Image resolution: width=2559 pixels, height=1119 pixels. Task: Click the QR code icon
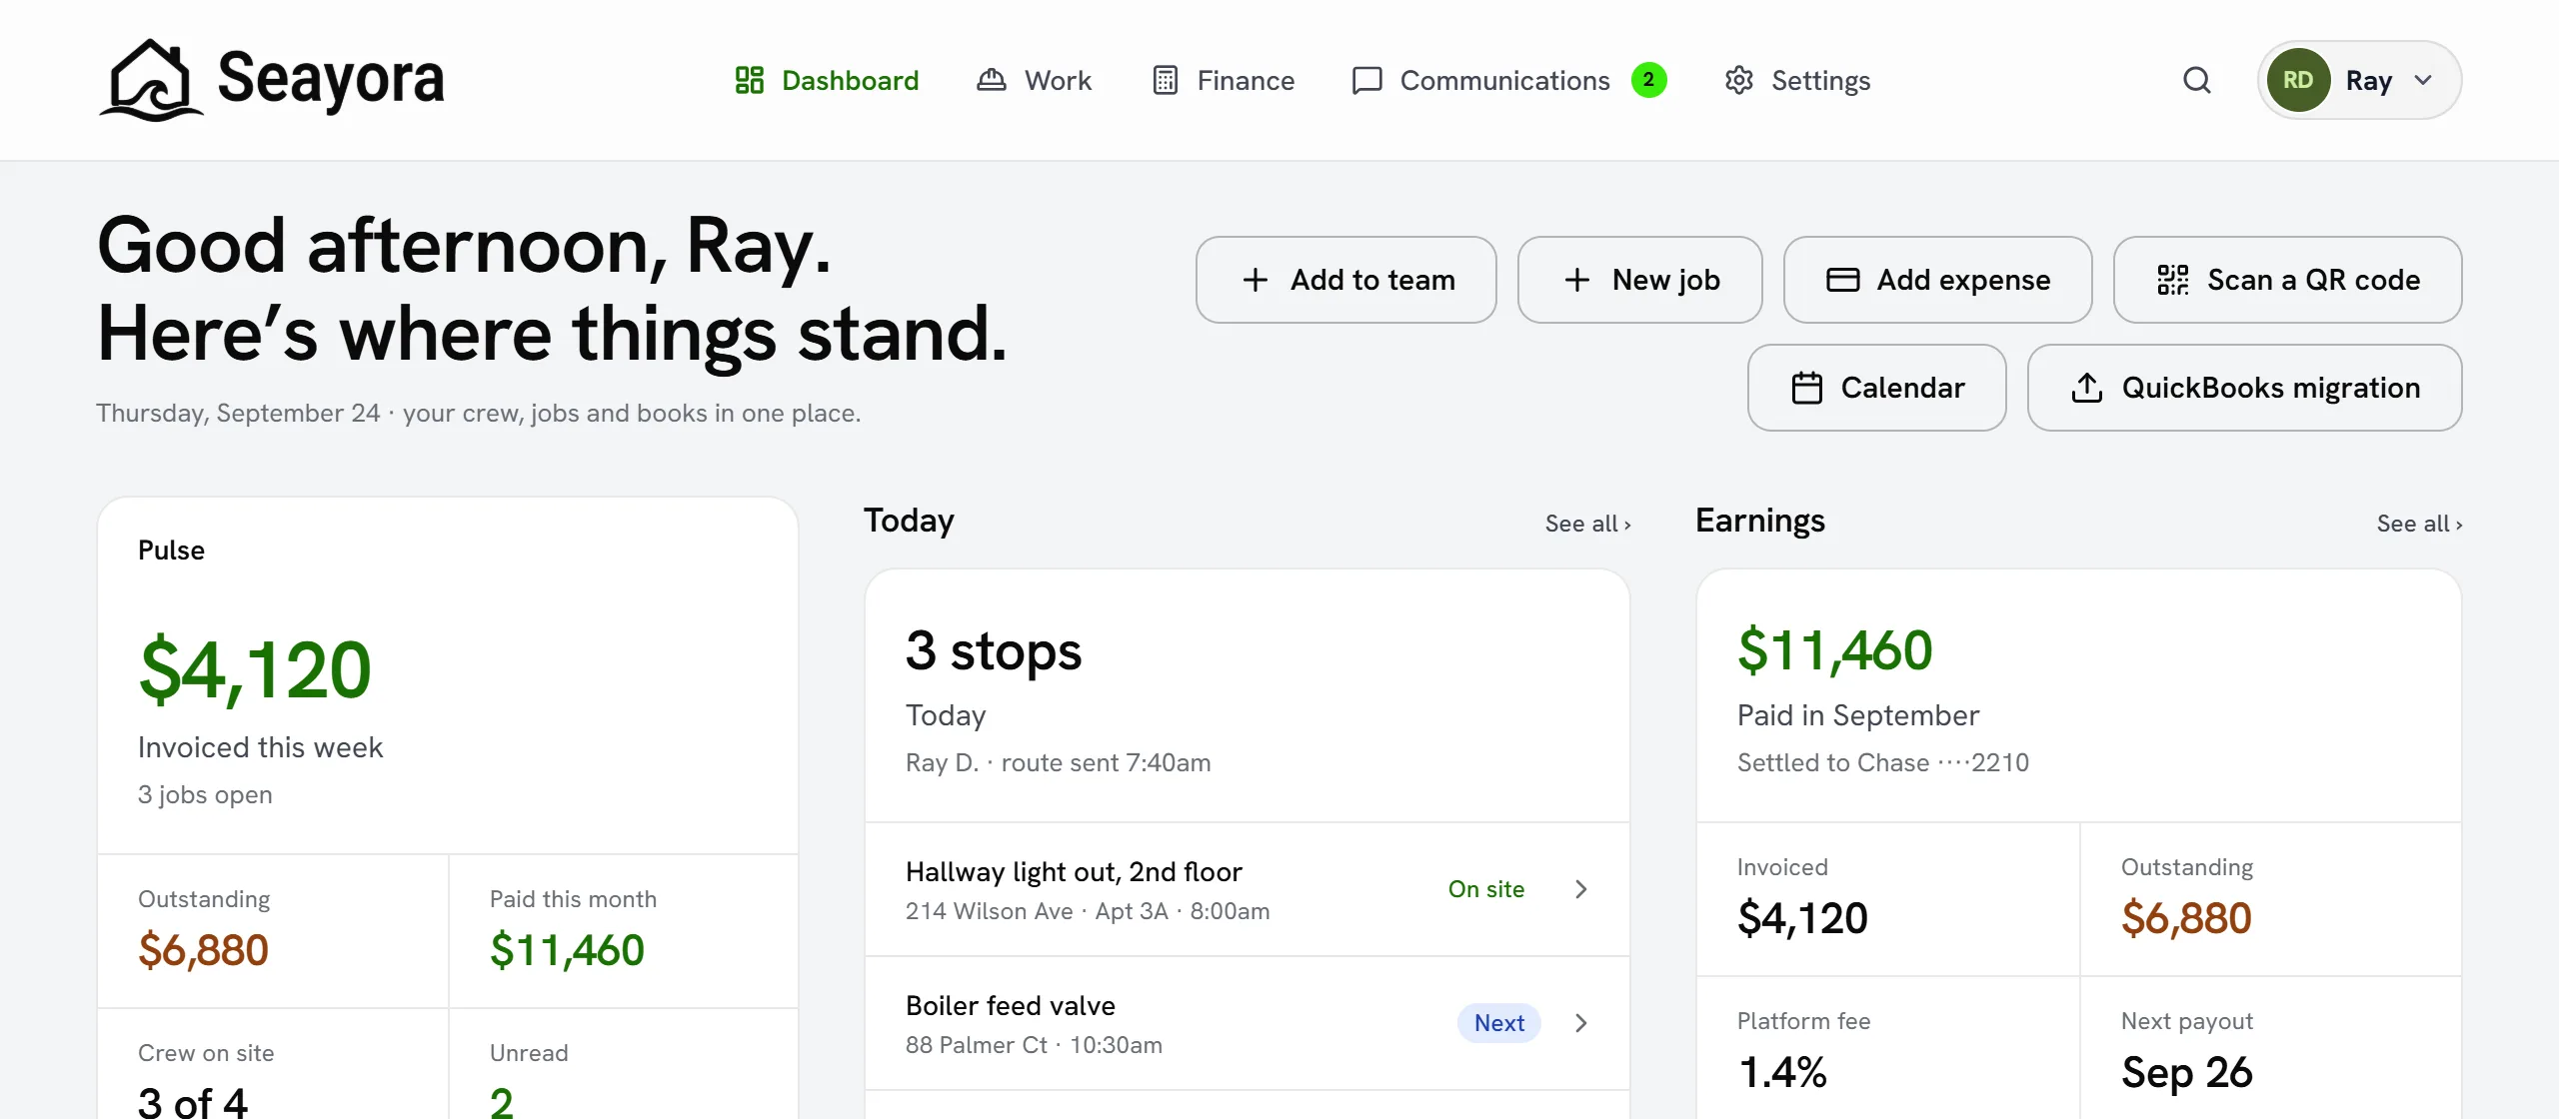click(2172, 280)
